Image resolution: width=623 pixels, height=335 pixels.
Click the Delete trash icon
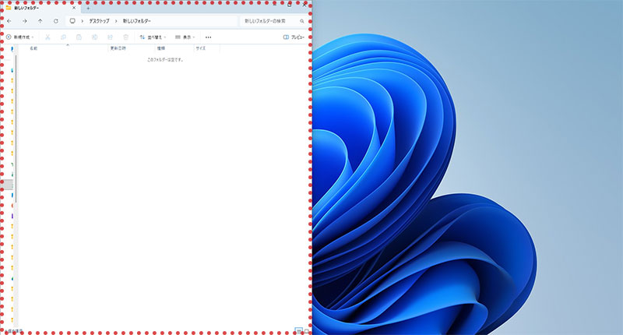[126, 37]
